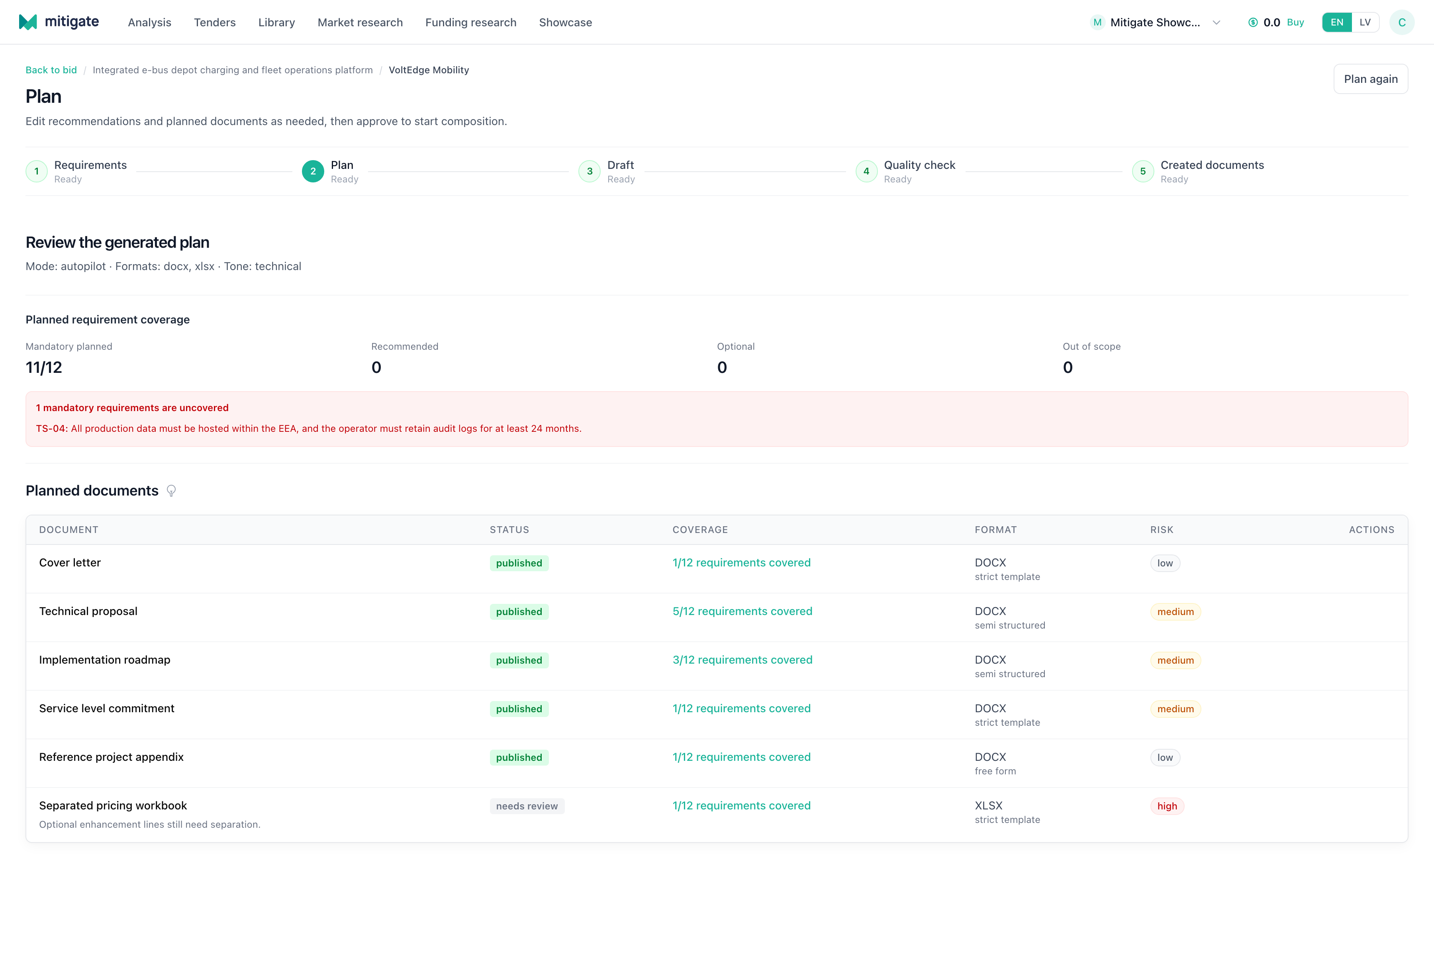
Task: Go to Funding research
Action: pyautogui.click(x=471, y=23)
